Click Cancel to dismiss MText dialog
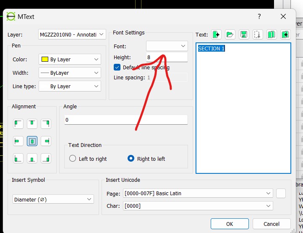The width and height of the screenshot is (303, 233). click(272, 224)
